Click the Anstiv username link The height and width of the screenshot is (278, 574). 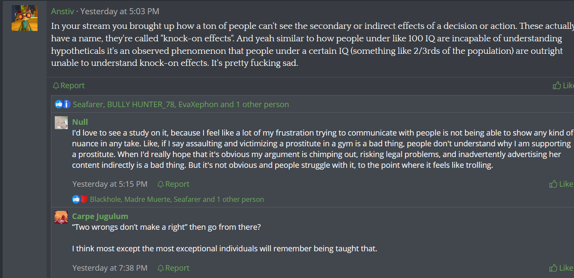tap(63, 11)
